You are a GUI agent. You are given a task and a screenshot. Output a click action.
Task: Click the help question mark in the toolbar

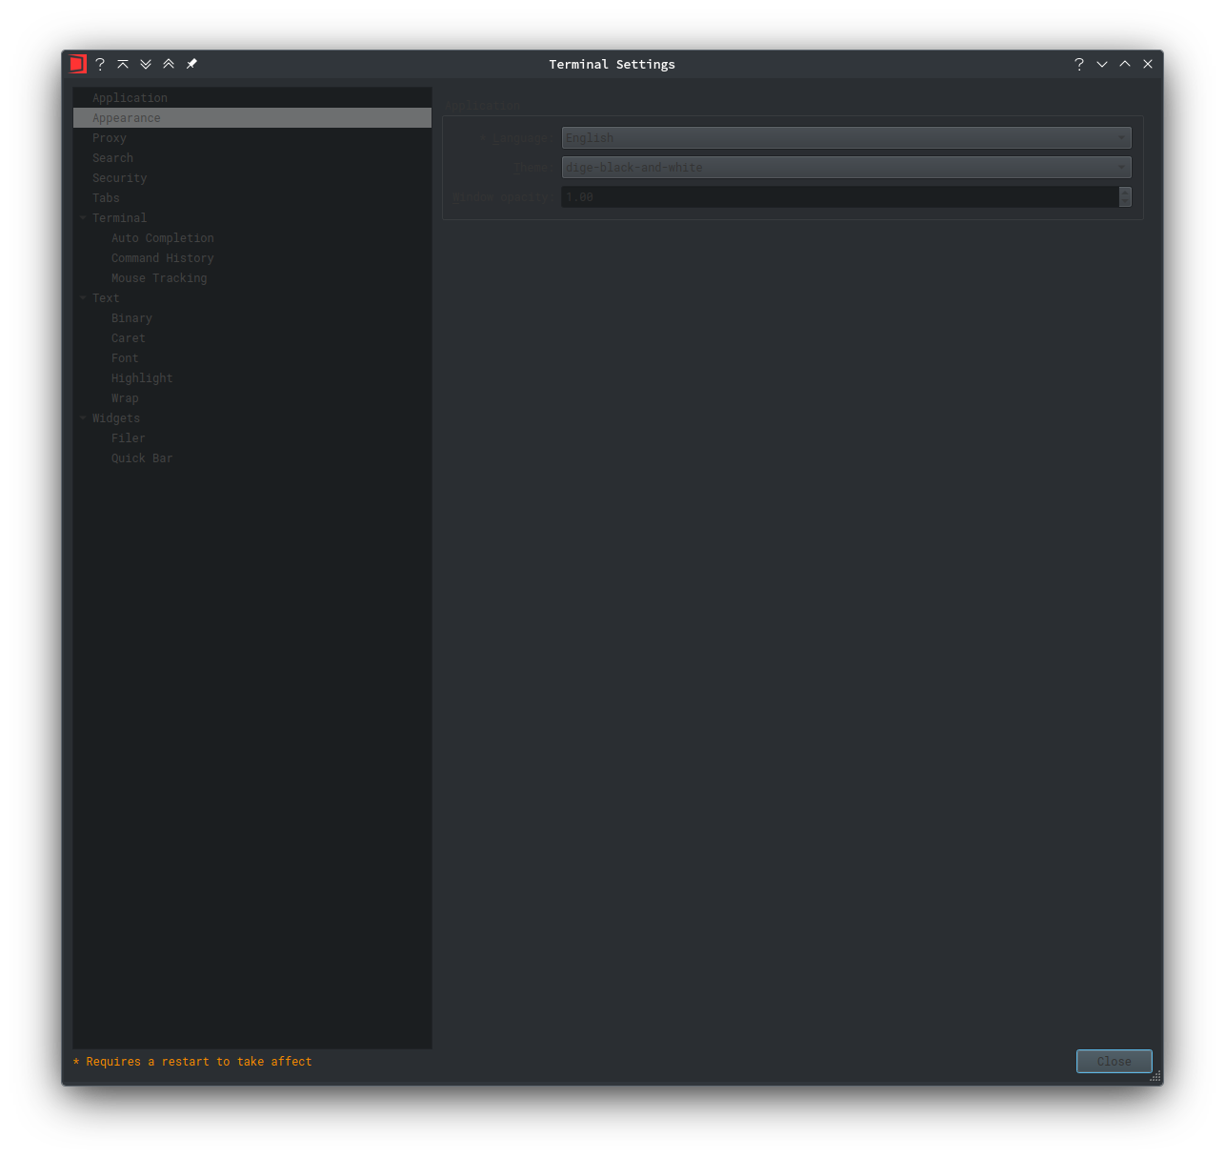(x=100, y=64)
